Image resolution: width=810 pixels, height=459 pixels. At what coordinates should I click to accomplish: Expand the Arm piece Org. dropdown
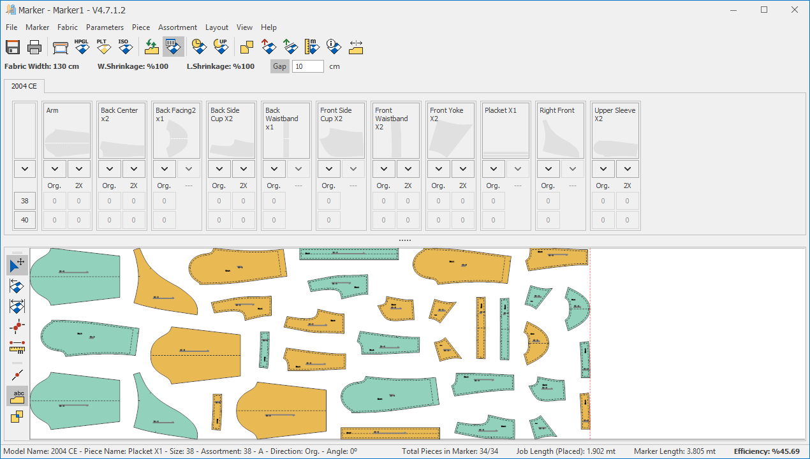[55, 169]
